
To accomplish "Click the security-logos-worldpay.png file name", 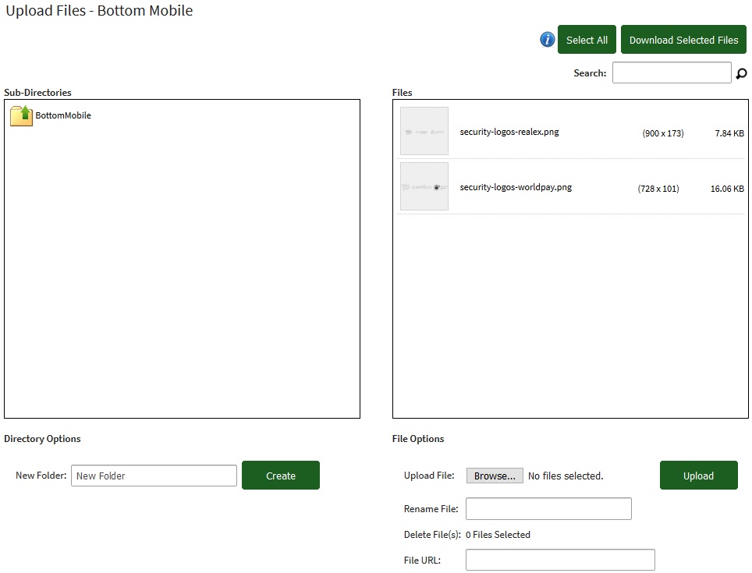I will (516, 187).
